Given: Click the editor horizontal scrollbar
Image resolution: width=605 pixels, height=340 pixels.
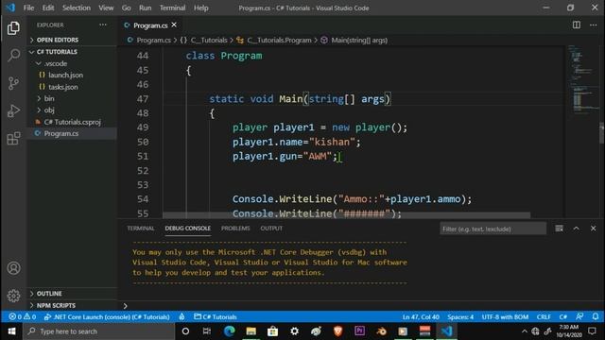Looking at the screenshot, I should click(347, 214).
